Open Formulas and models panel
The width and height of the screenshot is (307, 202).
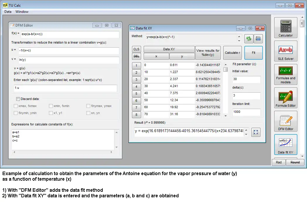(x=285, y=74)
